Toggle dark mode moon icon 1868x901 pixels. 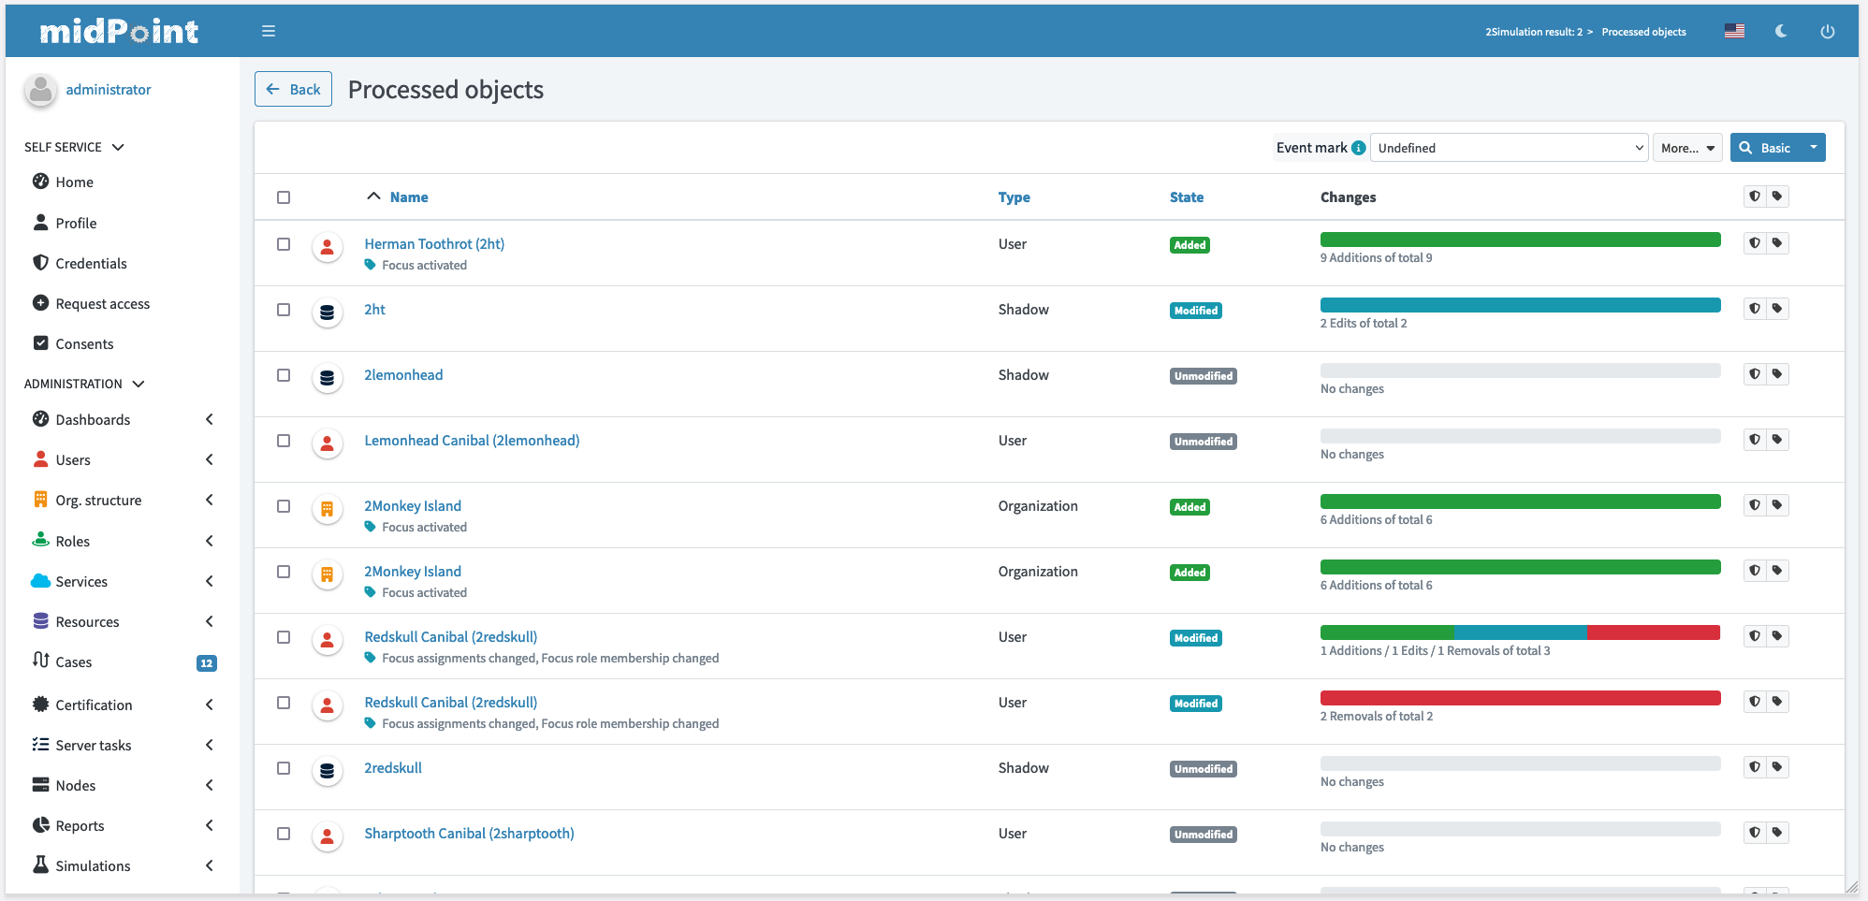pos(1781,31)
